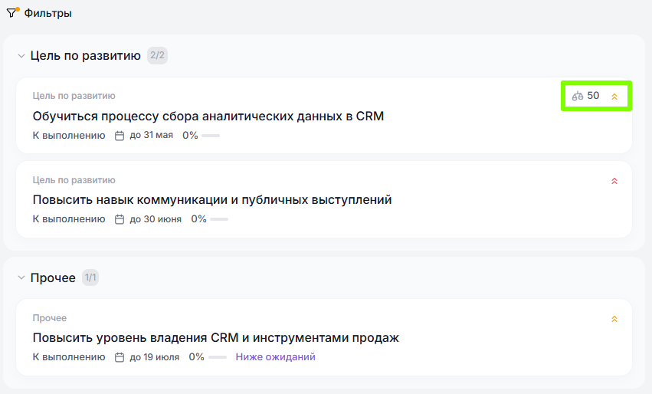Click calendar icon next to до 31 мая
Image resolution: width=652 pixels, height=394 pixels.
pyautogui.click(x=120, y=136)
